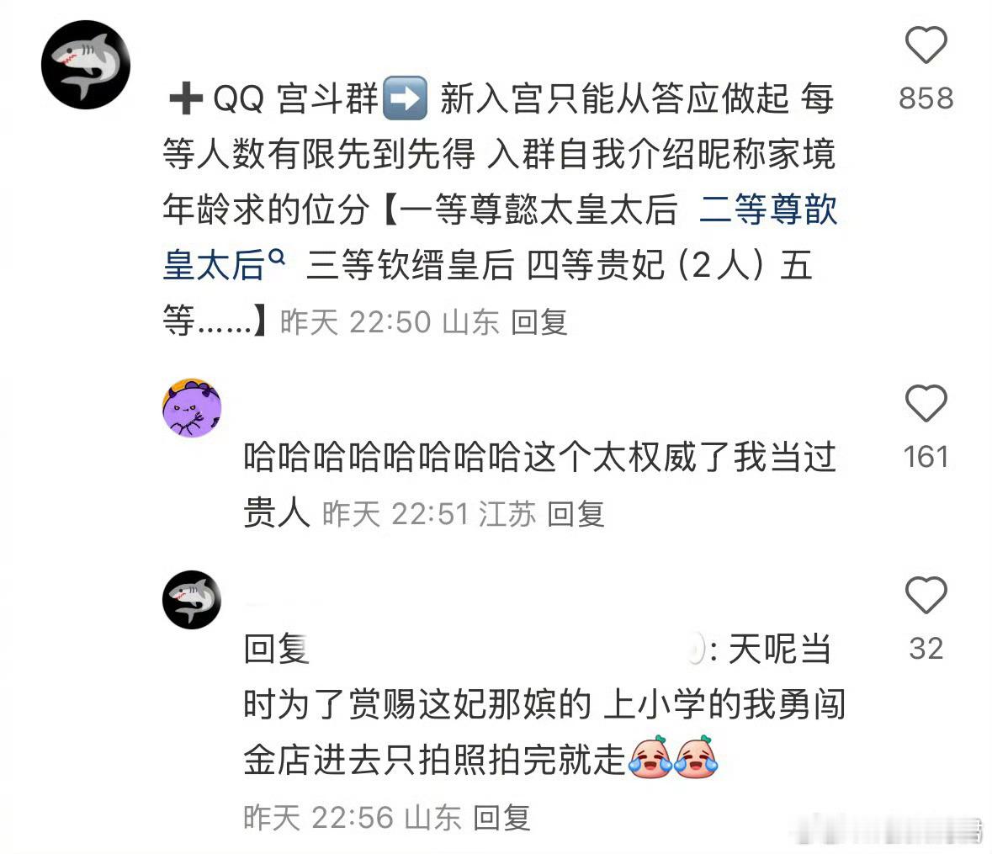This screenshot has height=854, width=992.
Task: Reply to the comment posted 22:51 江苏
Action: [576, 514]
